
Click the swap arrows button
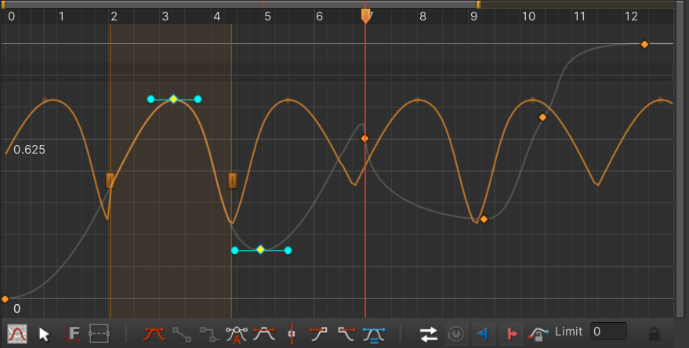point(428,334)
